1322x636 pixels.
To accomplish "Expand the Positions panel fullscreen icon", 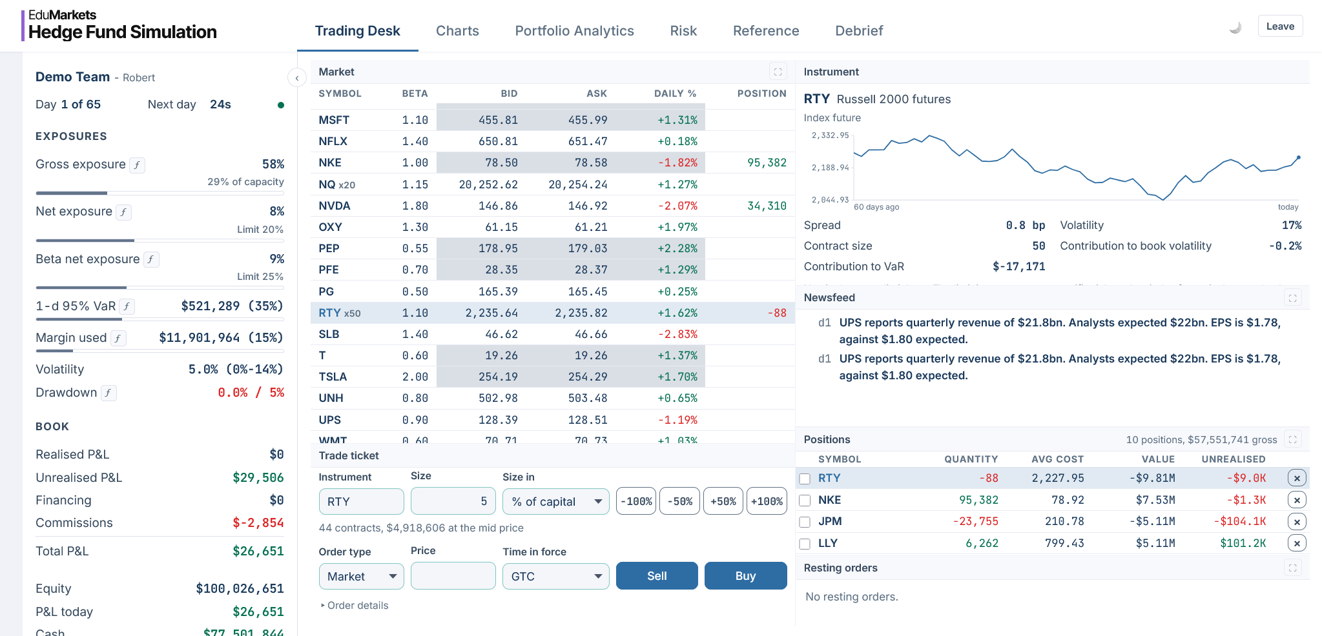I will point(1292,439).
